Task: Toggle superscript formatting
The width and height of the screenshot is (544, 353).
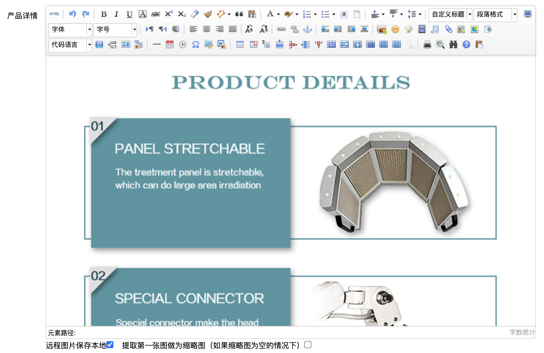Action: pyautogui.click(x=169, y=14)
